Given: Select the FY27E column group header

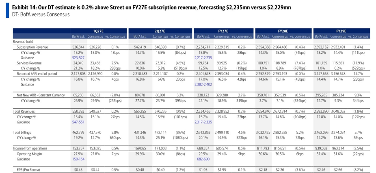Looking at the screenshot, I should tap(223, 31).
